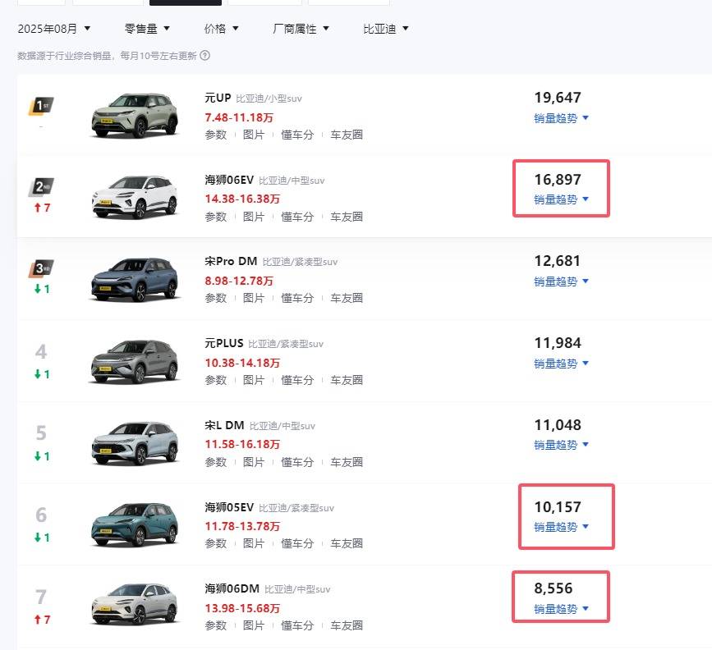Open the 厂商属性 dropdown
The image size is (712, 650).
(x=301, y=29)
